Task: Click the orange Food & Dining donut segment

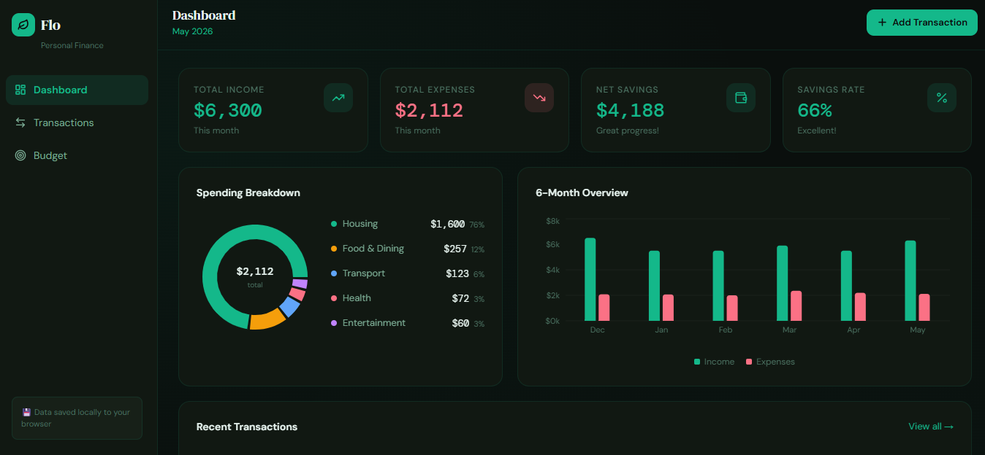Action: point(267,320)
